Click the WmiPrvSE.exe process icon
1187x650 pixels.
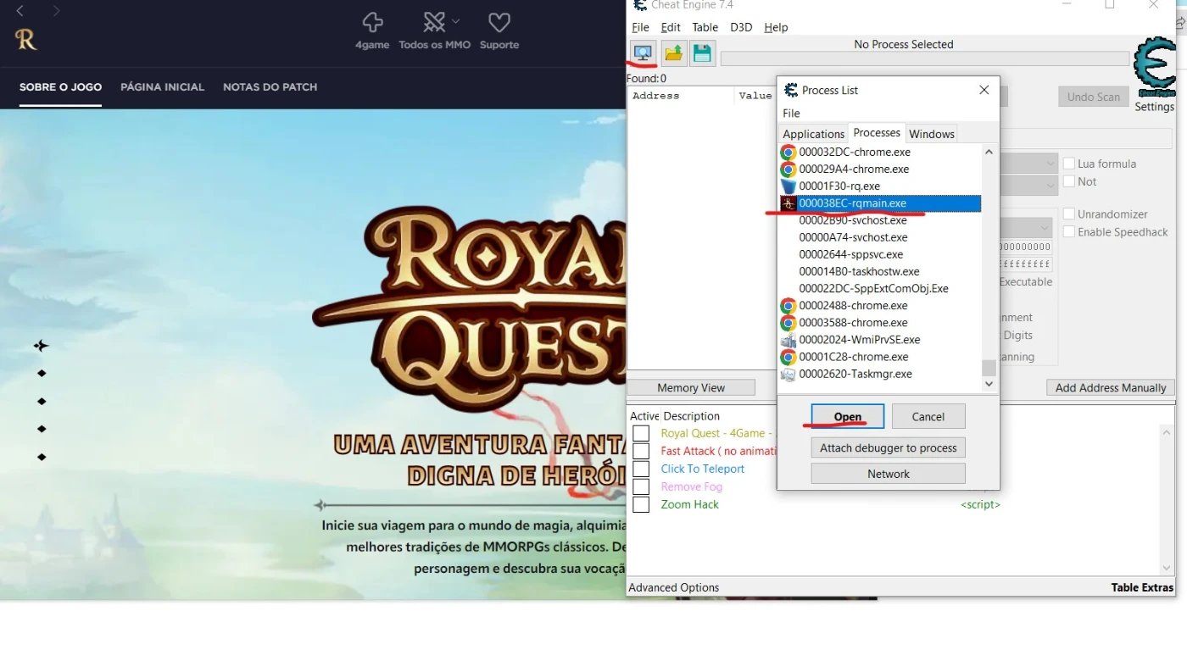coord(789,340)
